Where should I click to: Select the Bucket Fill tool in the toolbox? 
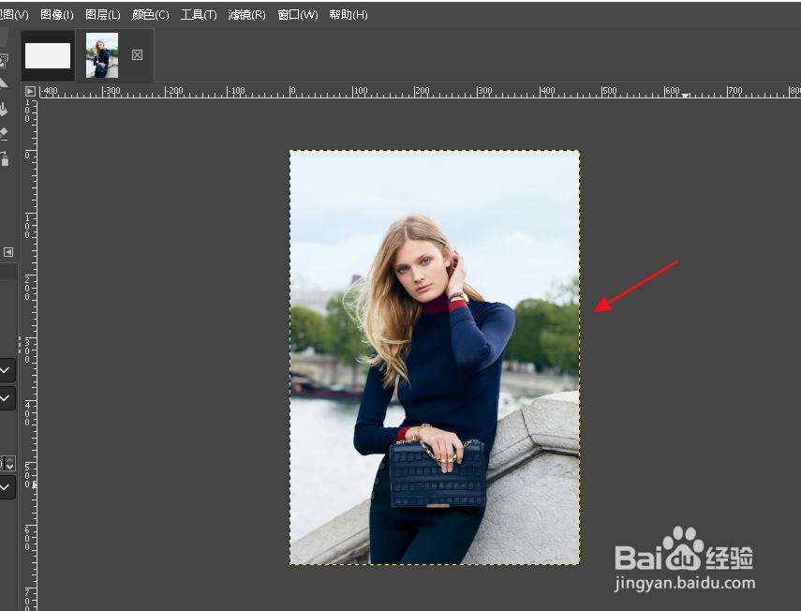point(4,109)
